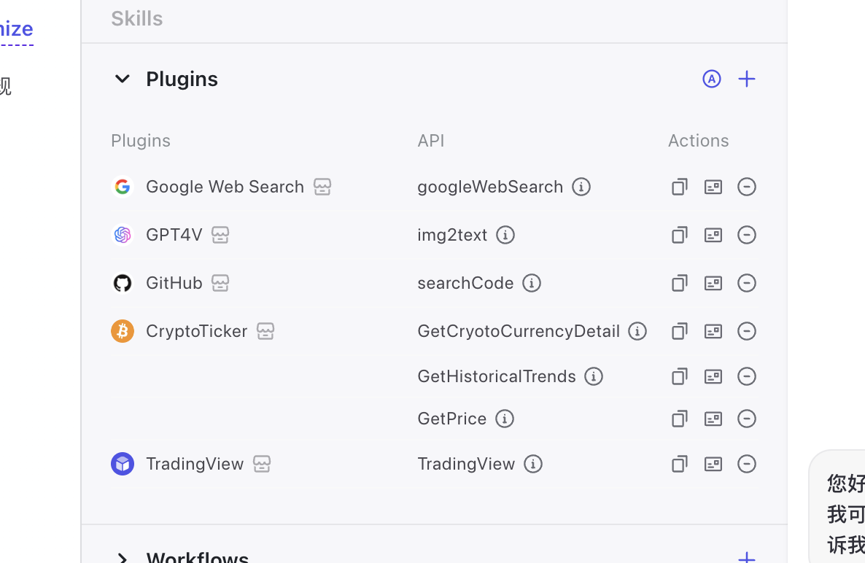The width and height of the screenshot is (865, 563).
Task: Select the CryptoTicker plugin name
Action: coord(196,331)
